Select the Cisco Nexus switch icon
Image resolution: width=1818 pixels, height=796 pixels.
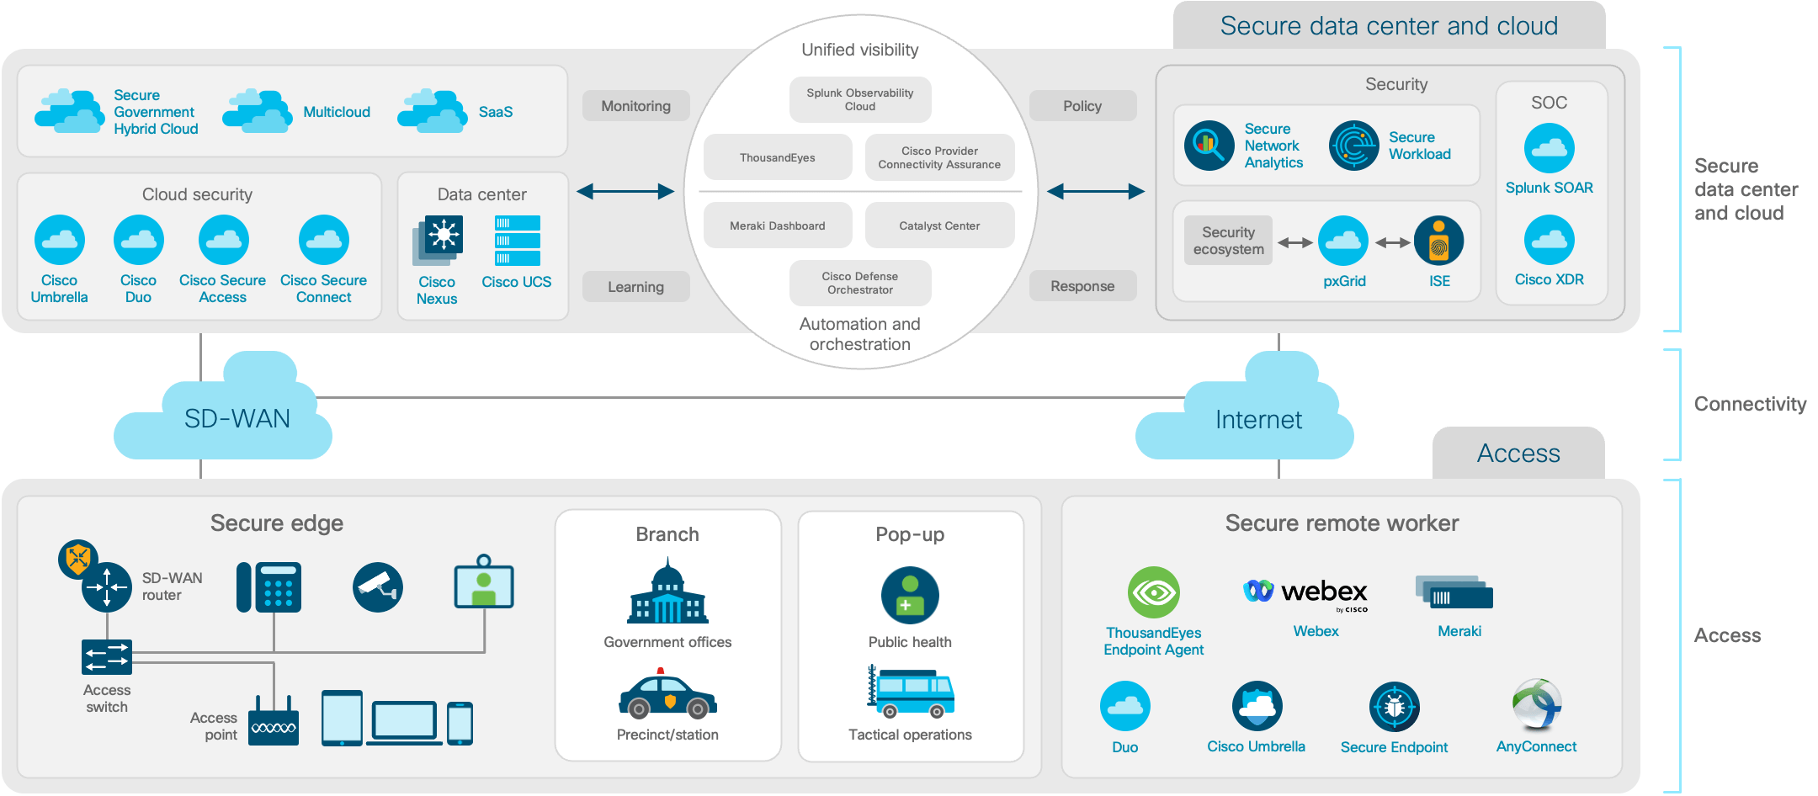click(x=438, y=241)
